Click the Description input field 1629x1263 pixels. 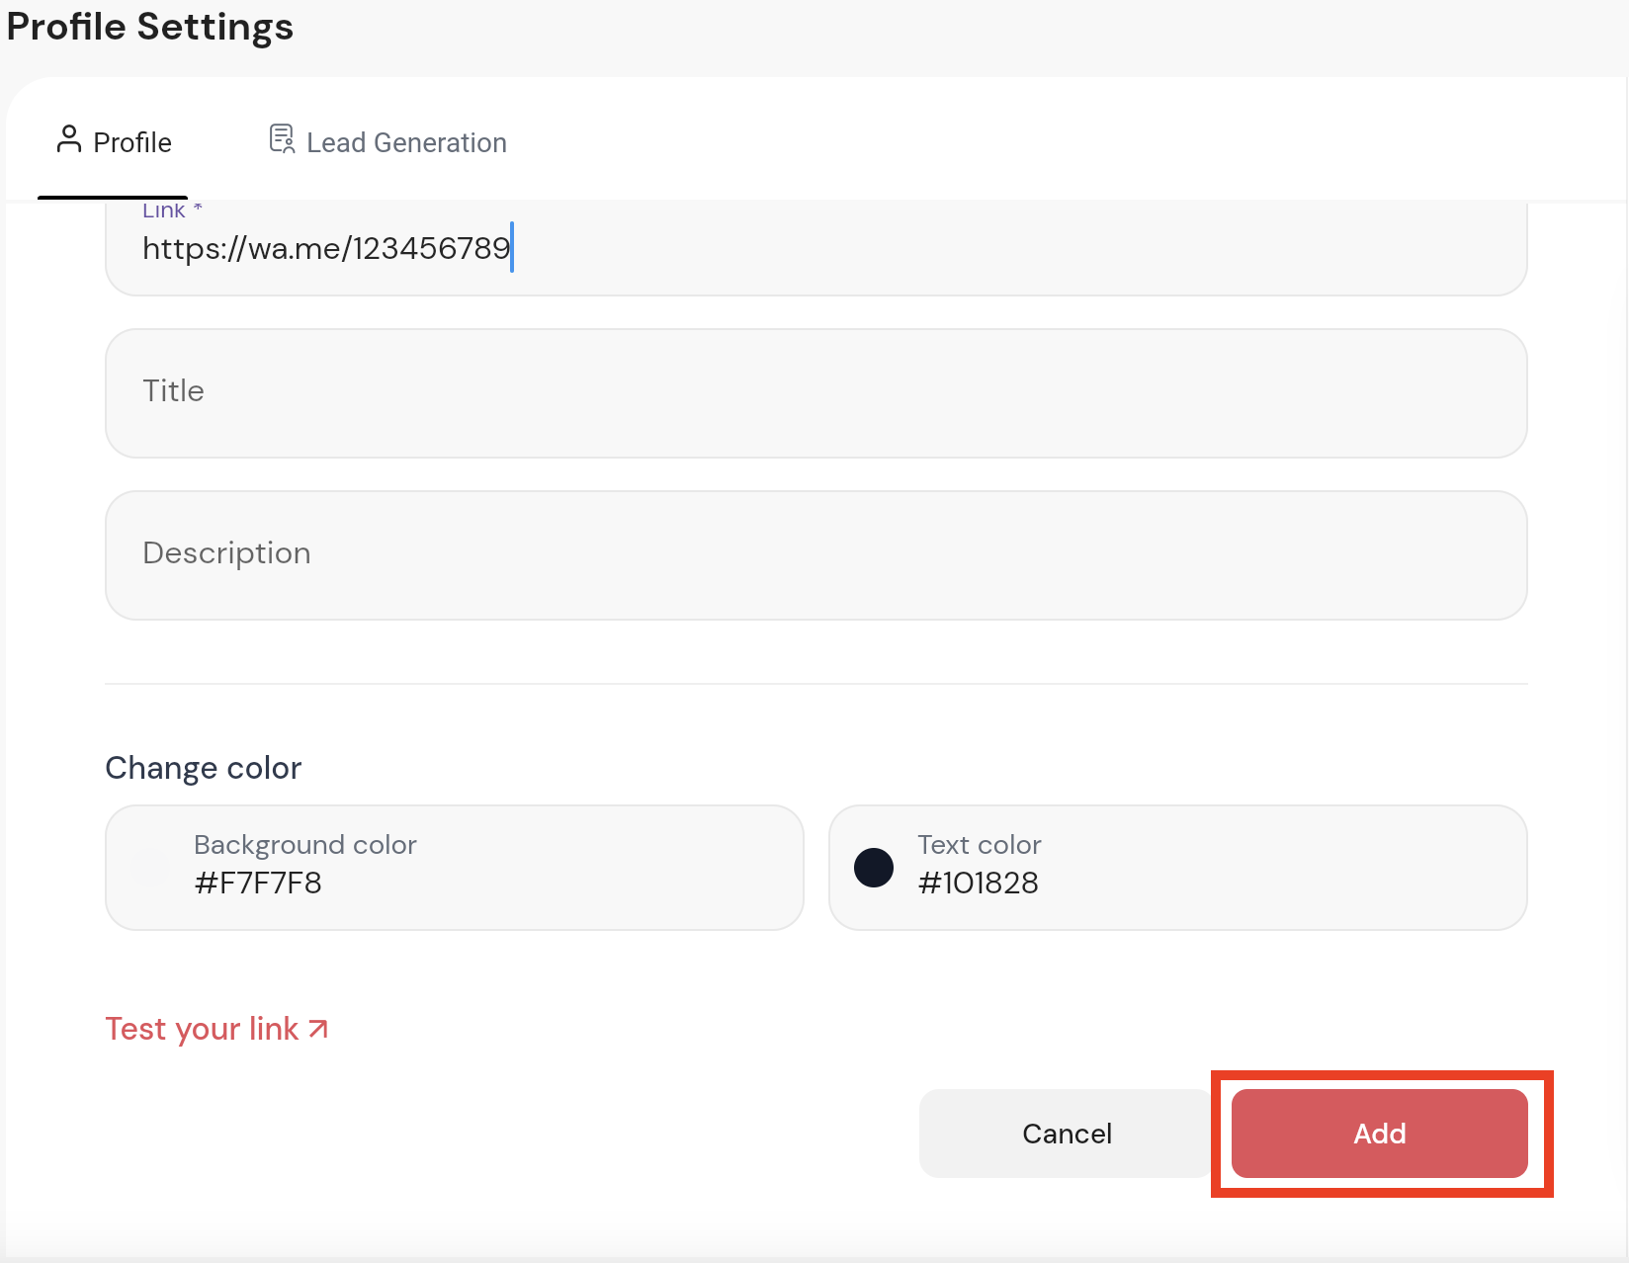click(x=815, y=554)
